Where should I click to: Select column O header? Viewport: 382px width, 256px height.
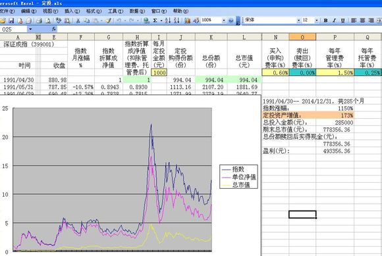click(x=302, y=37)
